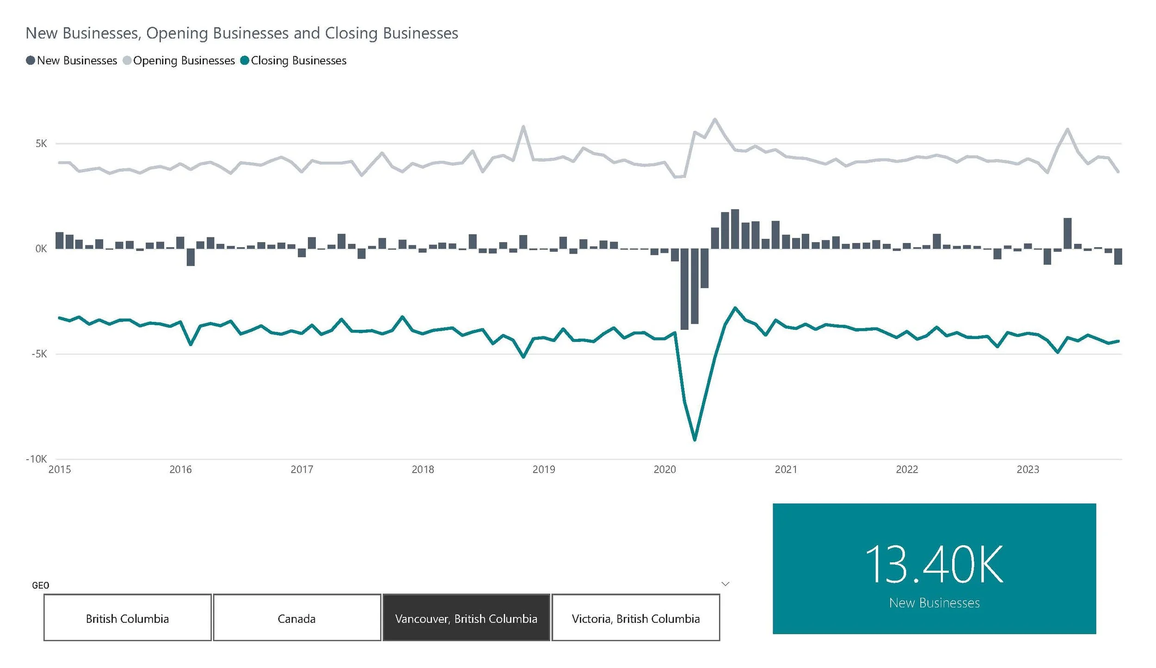Screen dimensions: 1156x668
Task: Click the Closing Businesses teal legend marker
Action: click(x=245, y=61)
